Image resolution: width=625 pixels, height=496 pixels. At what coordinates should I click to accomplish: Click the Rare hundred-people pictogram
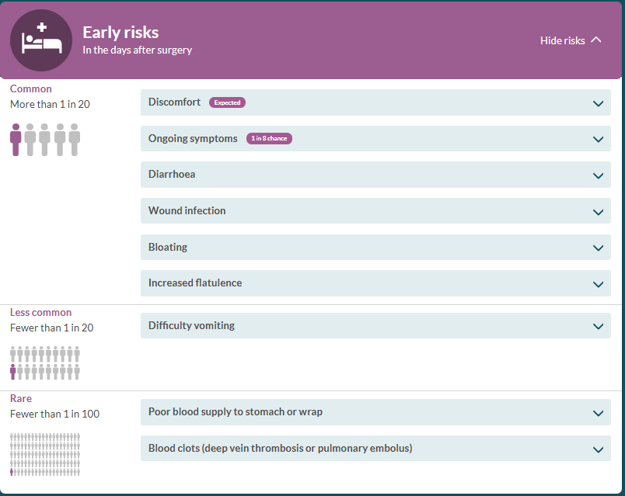click(x=45, y=455)
